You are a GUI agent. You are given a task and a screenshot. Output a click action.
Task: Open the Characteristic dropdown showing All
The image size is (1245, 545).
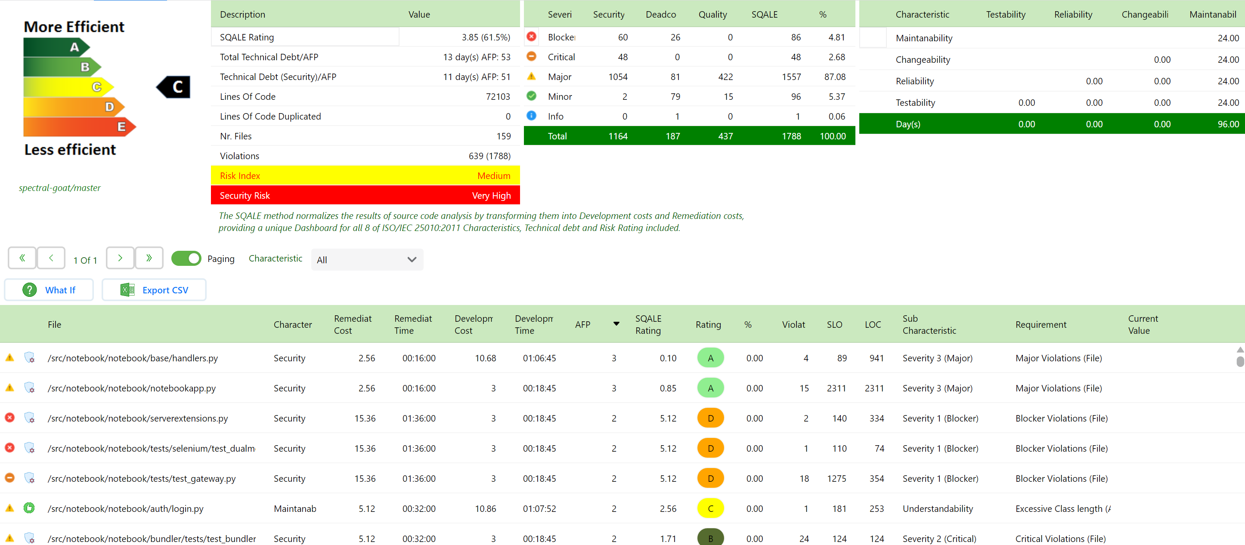click(367, 260)
